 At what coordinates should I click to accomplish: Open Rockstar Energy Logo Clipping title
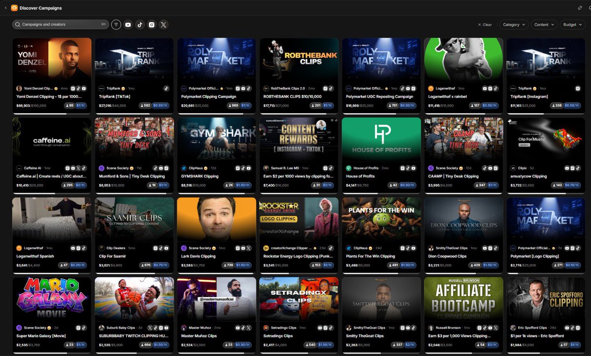(298, 256)
